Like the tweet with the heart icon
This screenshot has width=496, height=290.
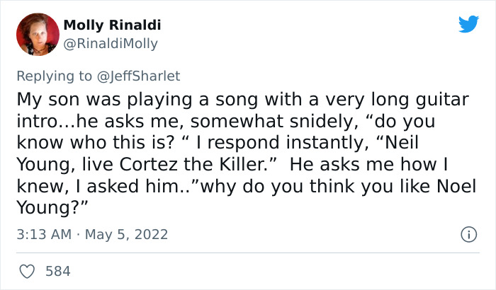28,271
